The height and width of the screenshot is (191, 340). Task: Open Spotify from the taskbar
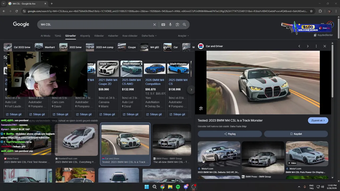coord(178,187)
